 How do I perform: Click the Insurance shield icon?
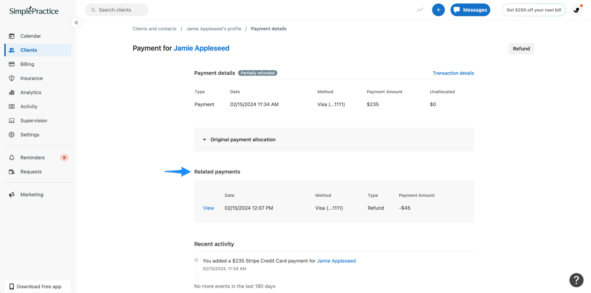pyautogui.click(x=12, y=78)
